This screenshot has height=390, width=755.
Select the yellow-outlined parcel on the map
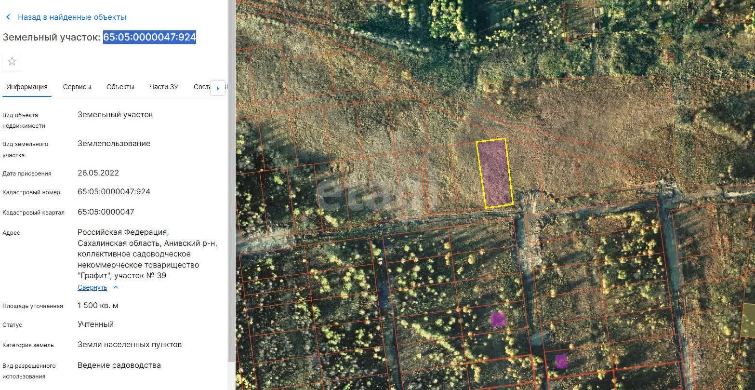click(494, 174)
